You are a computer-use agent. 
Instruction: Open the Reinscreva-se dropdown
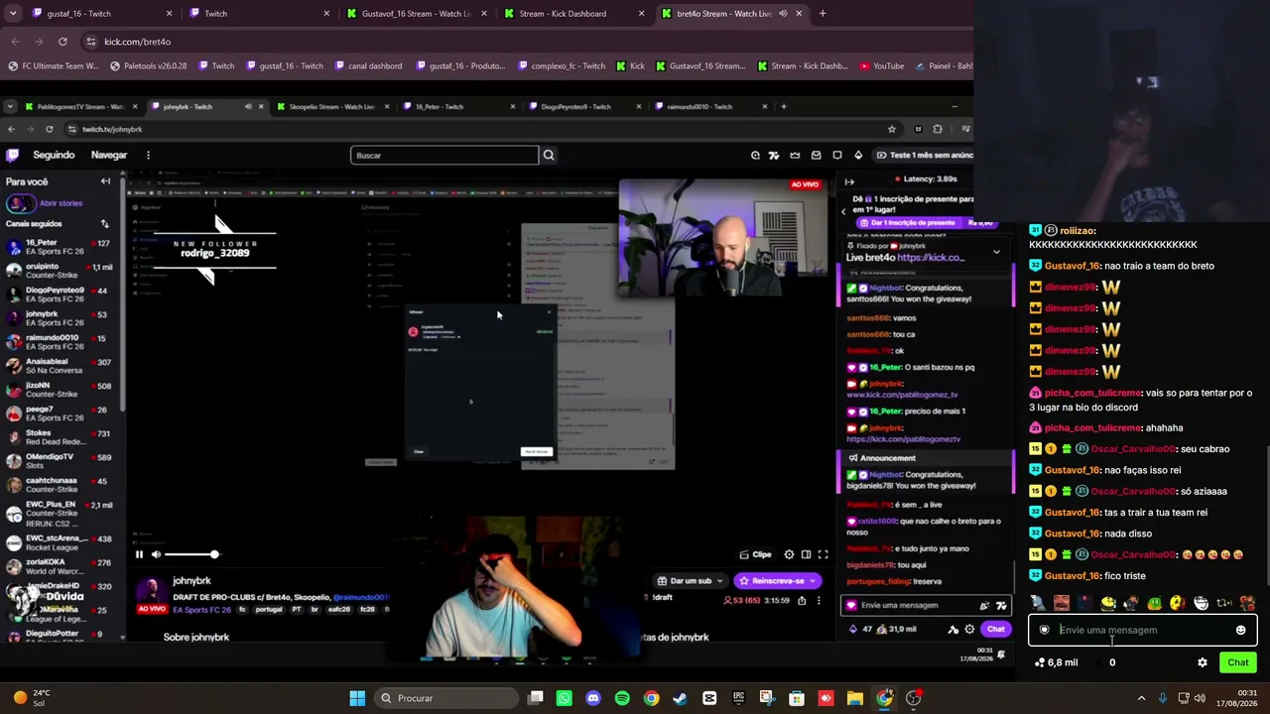click(x=777, y=581)
